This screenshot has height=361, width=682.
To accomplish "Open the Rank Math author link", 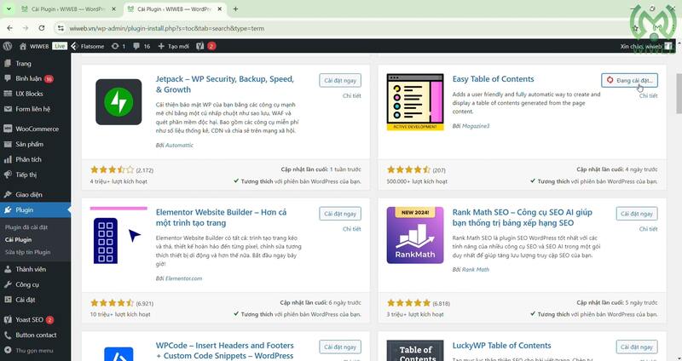I will coord(475,269).
